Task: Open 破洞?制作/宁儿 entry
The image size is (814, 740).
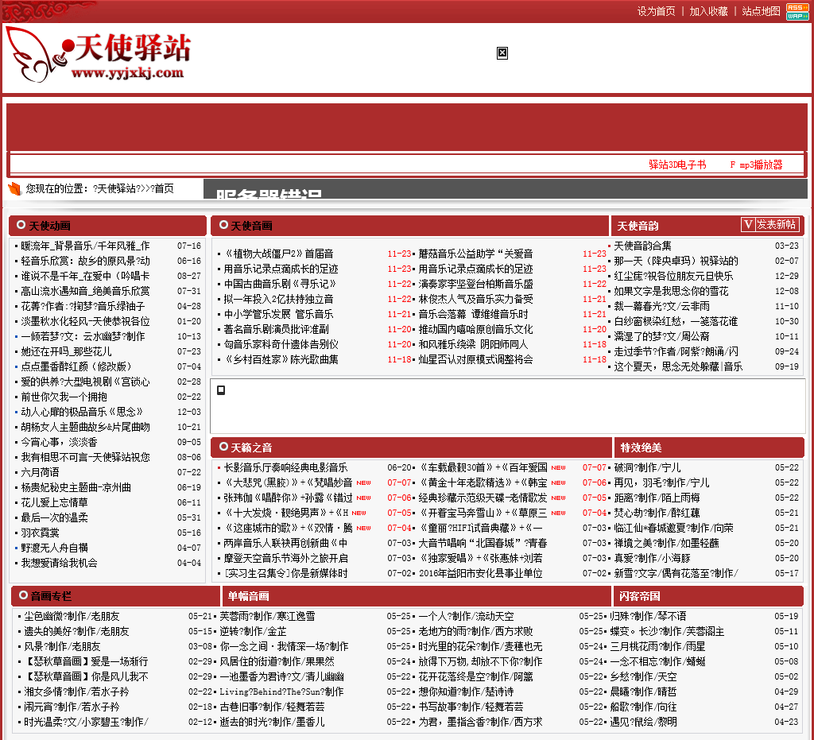Action: click(x=647, y=467)
